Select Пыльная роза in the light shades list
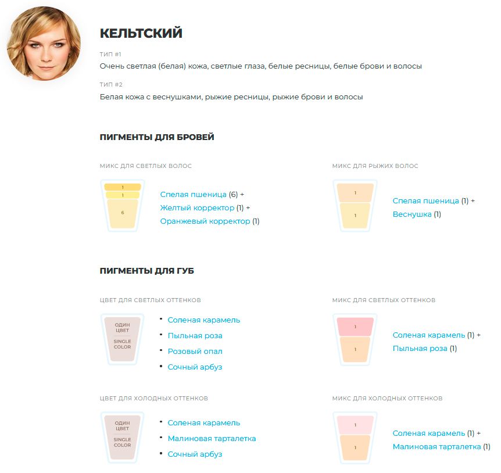 pos(195,336)
